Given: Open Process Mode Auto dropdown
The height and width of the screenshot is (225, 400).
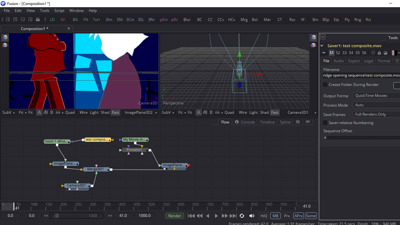Looking at the screenshot, I should tap(376, 105).
